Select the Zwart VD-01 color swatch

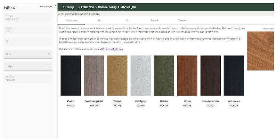[x=71, y=75]
